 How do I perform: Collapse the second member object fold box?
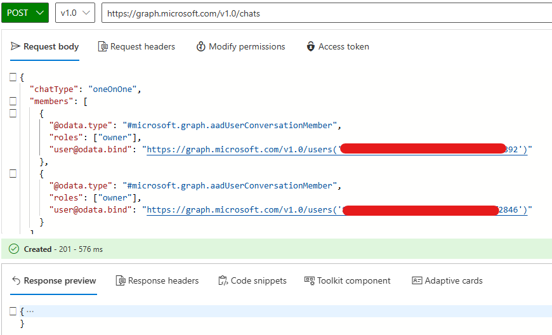[x=13, y=173]
